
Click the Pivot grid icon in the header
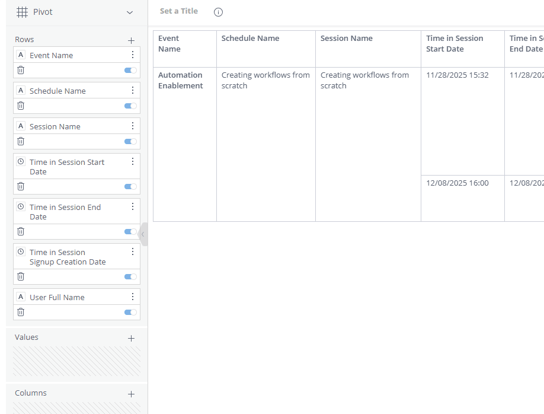pos(21,11)
